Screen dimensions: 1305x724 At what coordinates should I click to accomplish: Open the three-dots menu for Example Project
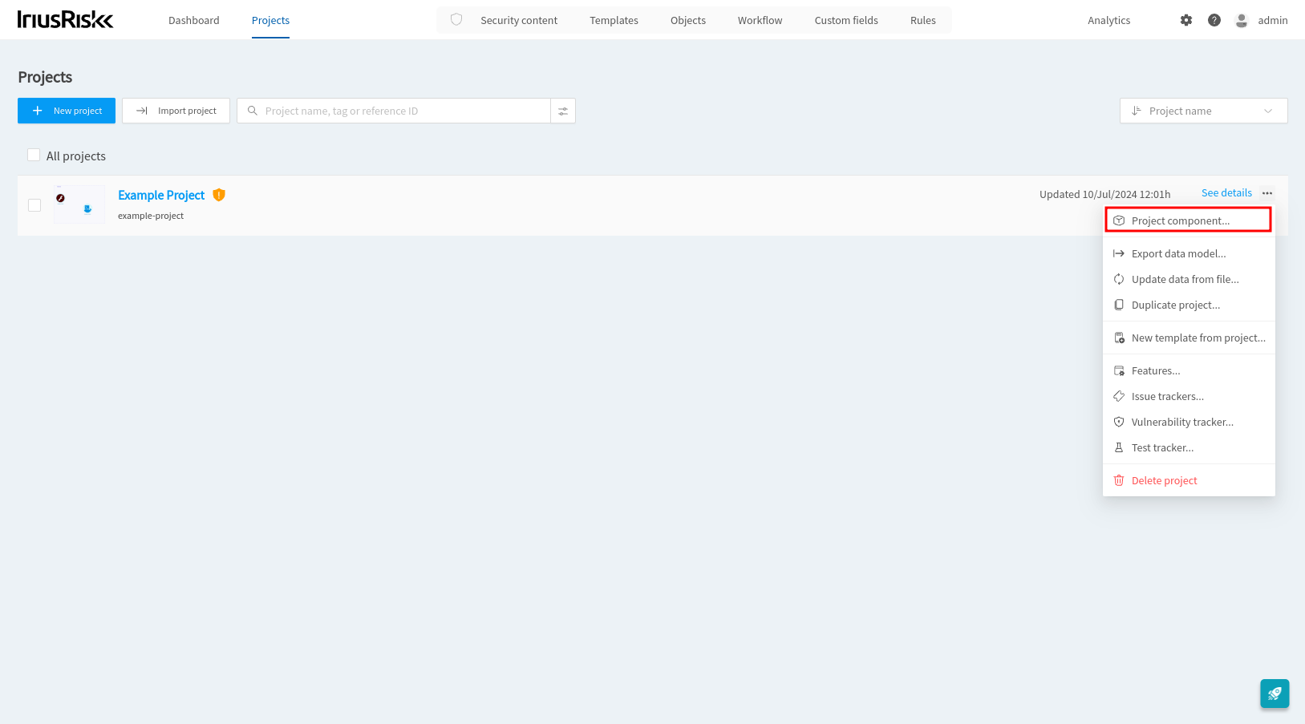pyautogui.click(x=1267, y=193)
